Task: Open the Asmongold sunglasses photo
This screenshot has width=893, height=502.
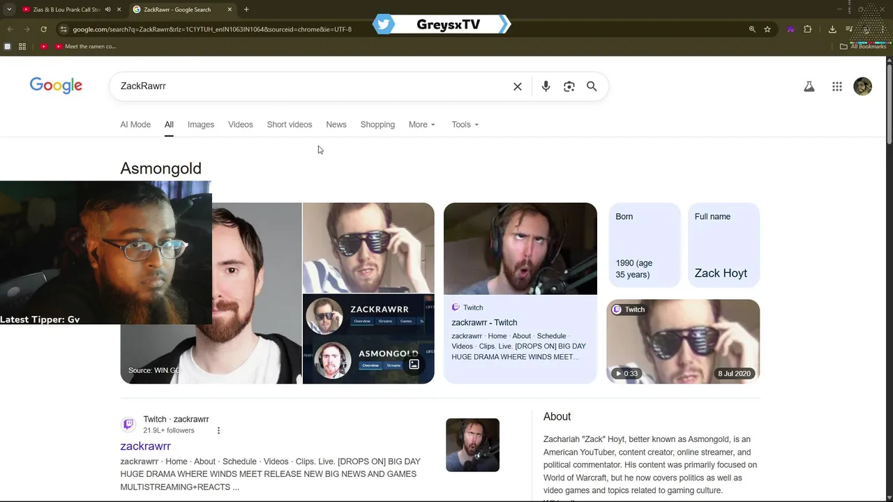Action: pyautogui.click(x=368, y=248)
